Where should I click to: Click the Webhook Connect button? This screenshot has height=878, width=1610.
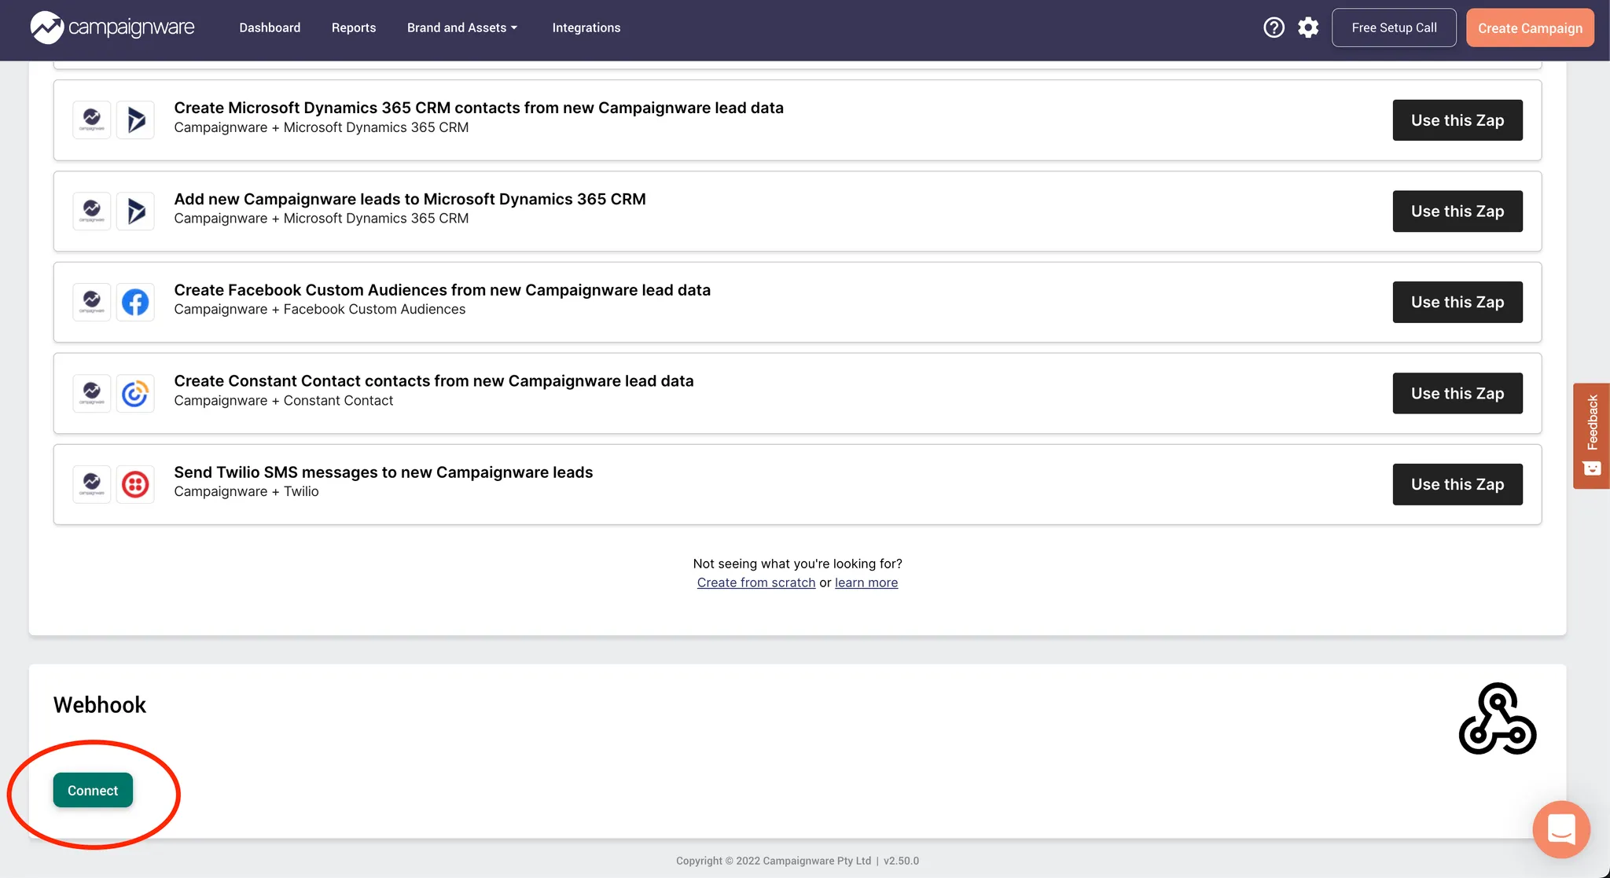pos(93,790)
